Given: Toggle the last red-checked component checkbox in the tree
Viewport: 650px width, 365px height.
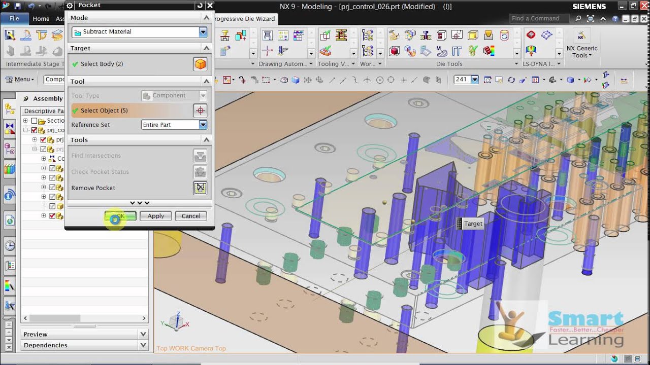Looking at the screenshot, I should pyautogui.click(x=52, y=216).
